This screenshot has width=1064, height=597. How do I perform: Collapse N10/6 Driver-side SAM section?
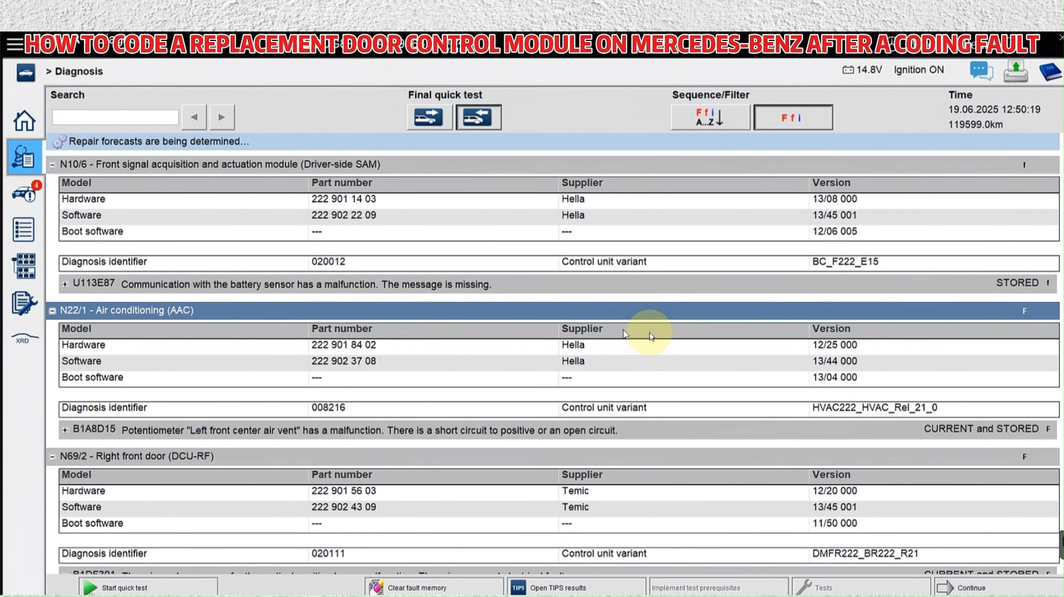[x=53, y=165]
